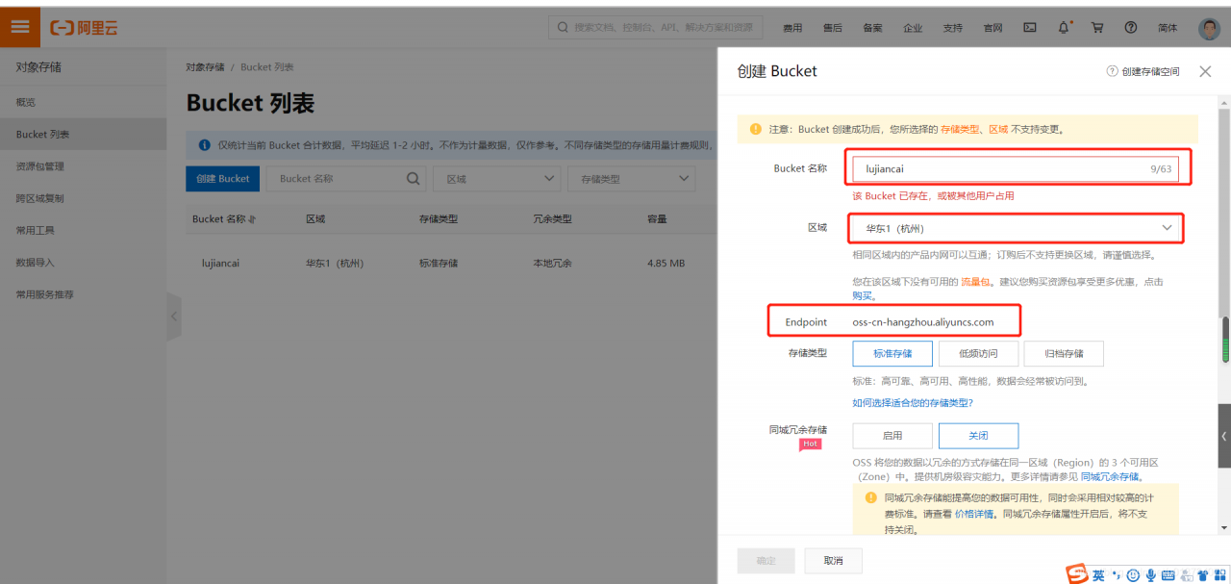Choose 启用 for 同城冗余存储

892,436
